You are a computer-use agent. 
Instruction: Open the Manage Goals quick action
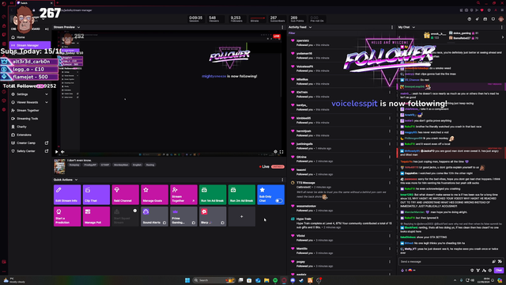pos(154,195)
